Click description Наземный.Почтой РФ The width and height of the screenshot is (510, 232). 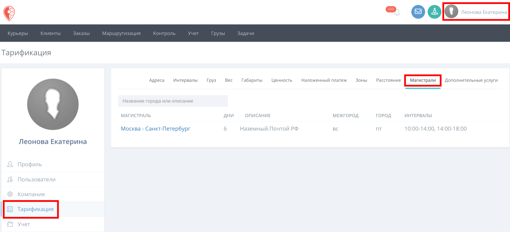[269, 129]
